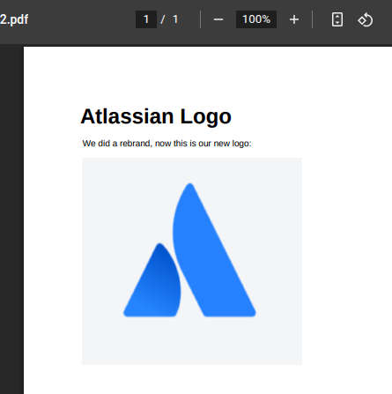Select the words new logo in the sentence

(x=233, y=144)
